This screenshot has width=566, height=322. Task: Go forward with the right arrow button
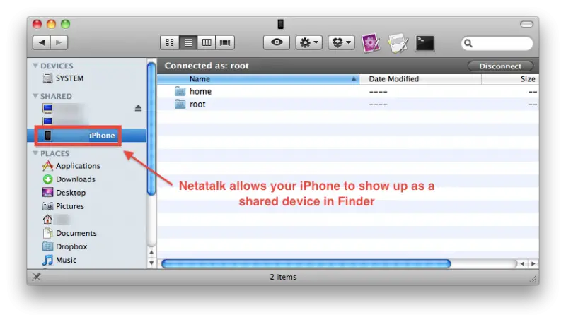coord(59,42)
